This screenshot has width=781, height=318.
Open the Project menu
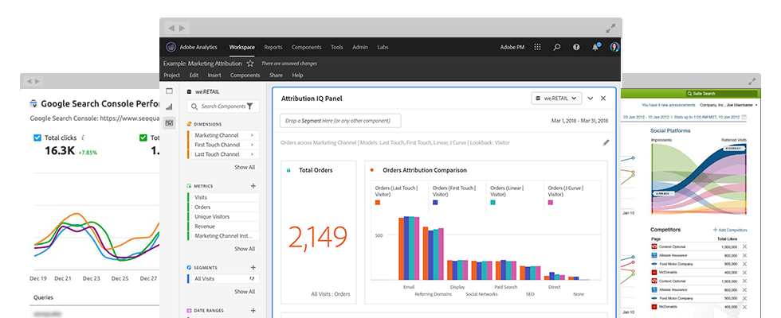172,76
